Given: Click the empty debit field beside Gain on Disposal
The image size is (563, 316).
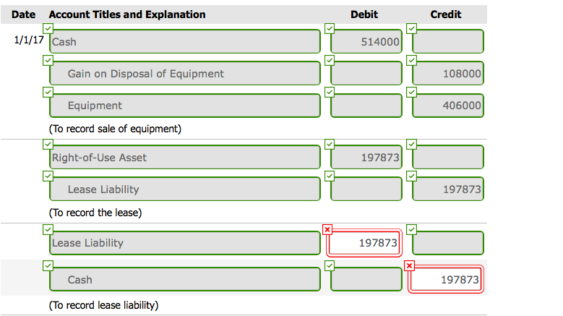Looking at the screenshot, I should [x=366, y=73].
